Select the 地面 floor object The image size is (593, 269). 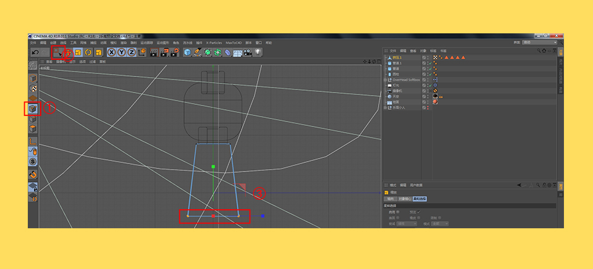[x=395, y=102]
